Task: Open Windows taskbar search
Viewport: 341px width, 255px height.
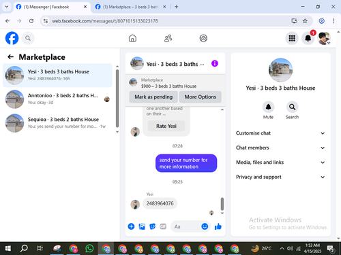Action: pyautogui.click(x=24, y=248)
